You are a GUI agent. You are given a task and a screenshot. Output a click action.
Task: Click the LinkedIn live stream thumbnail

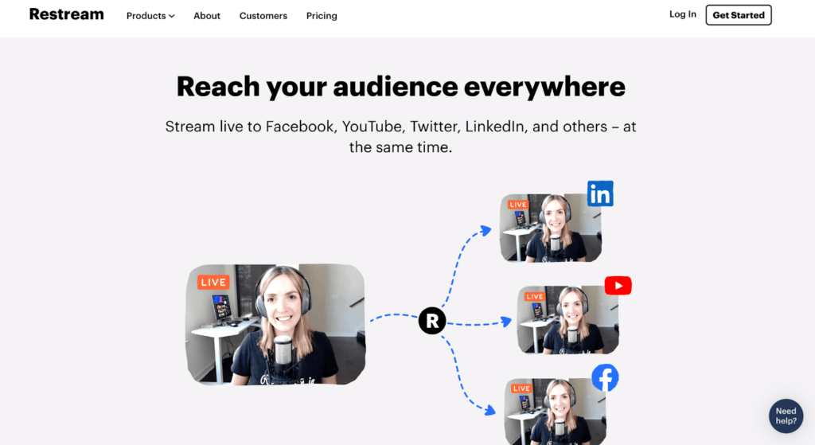(x=551, y=228)
